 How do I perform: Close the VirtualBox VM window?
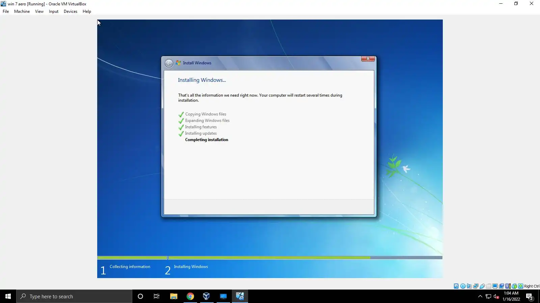pyautogui.click(x=532, y=4)
